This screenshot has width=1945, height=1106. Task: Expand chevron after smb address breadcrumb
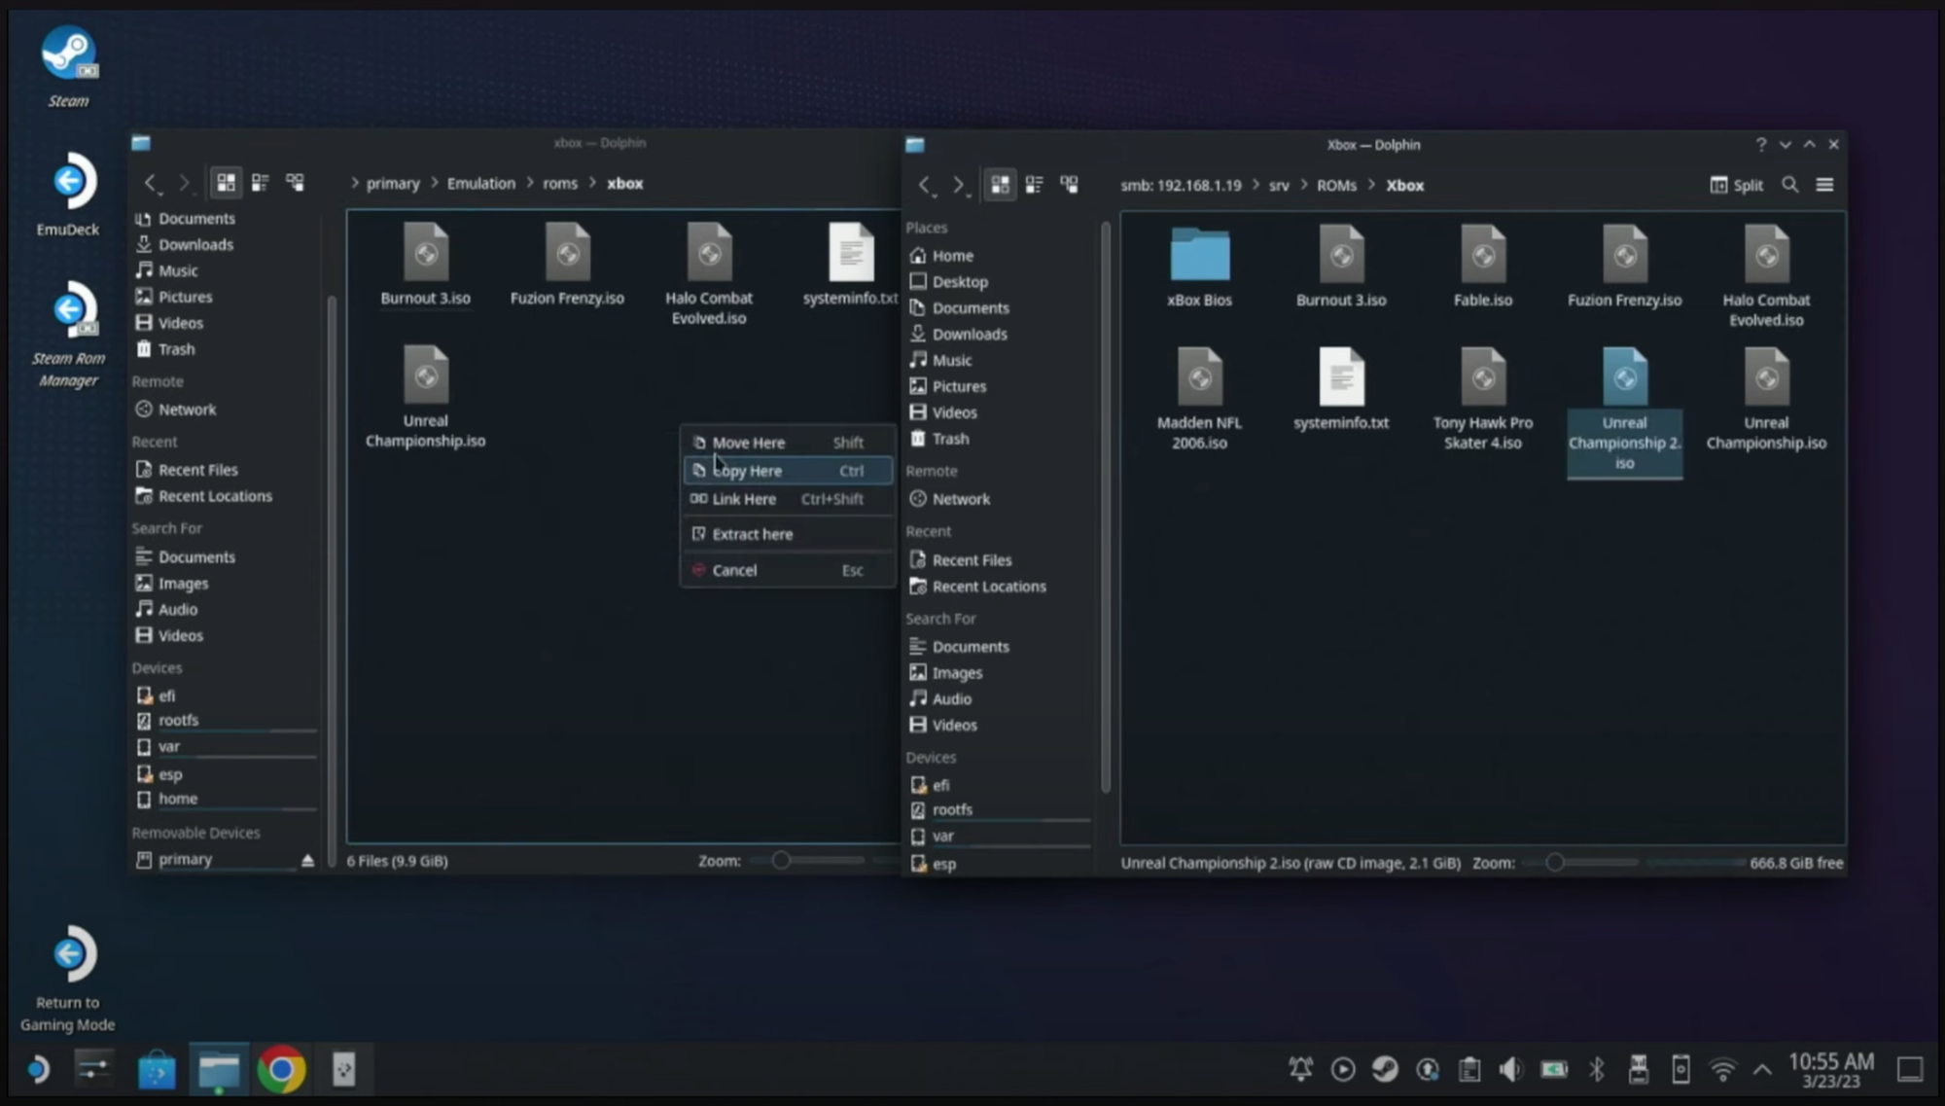[1255, 185]
